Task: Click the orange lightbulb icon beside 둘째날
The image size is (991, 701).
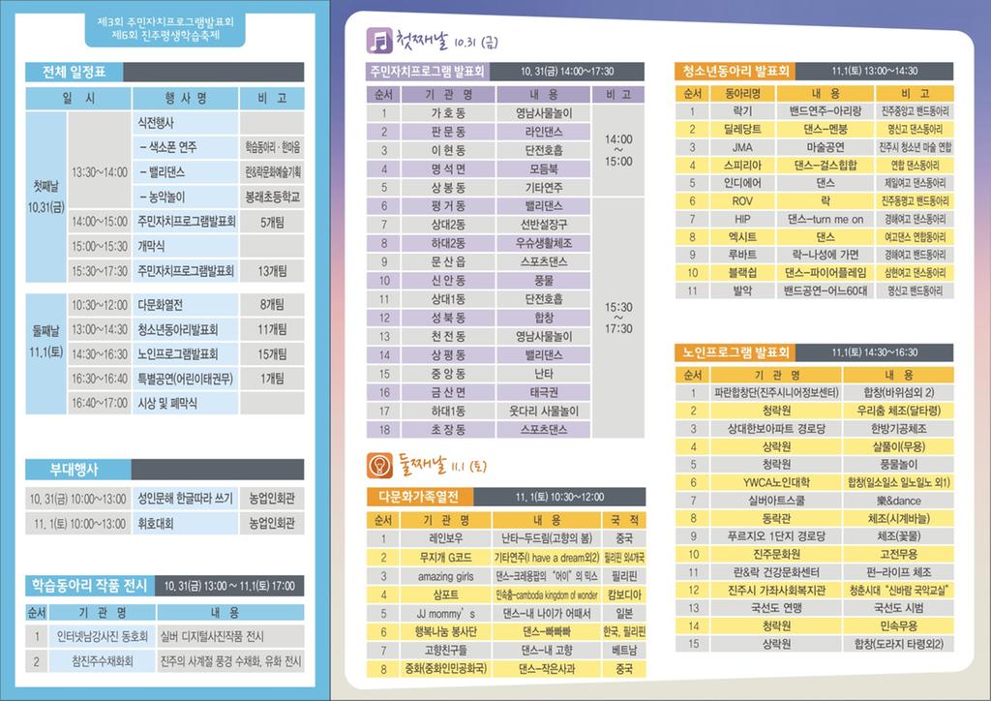Action: point(379,466)
